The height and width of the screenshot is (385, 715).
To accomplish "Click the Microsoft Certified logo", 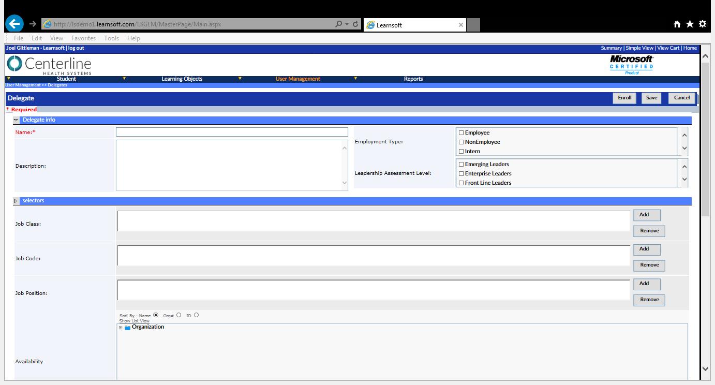I will (x=631, y=65).
